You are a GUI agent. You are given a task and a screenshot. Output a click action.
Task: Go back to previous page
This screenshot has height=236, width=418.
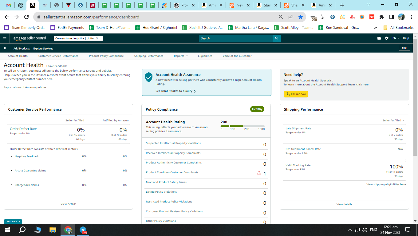point(6,17)
